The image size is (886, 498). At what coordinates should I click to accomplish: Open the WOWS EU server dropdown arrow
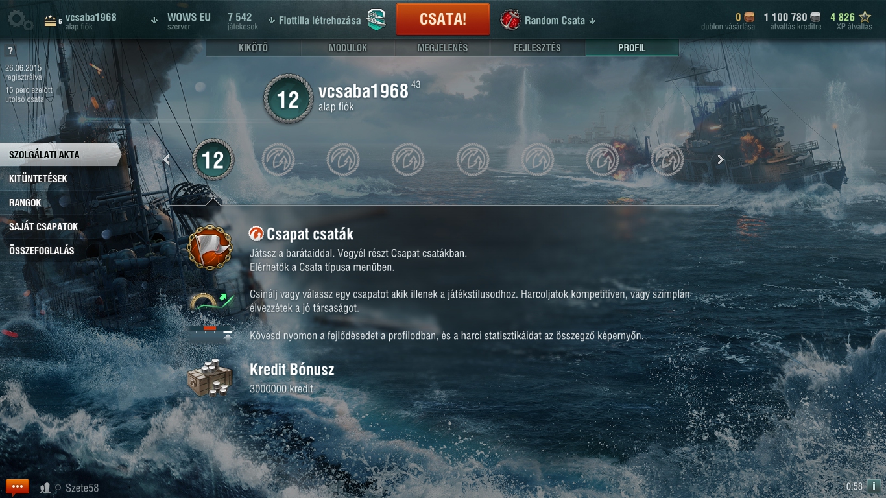154,20
